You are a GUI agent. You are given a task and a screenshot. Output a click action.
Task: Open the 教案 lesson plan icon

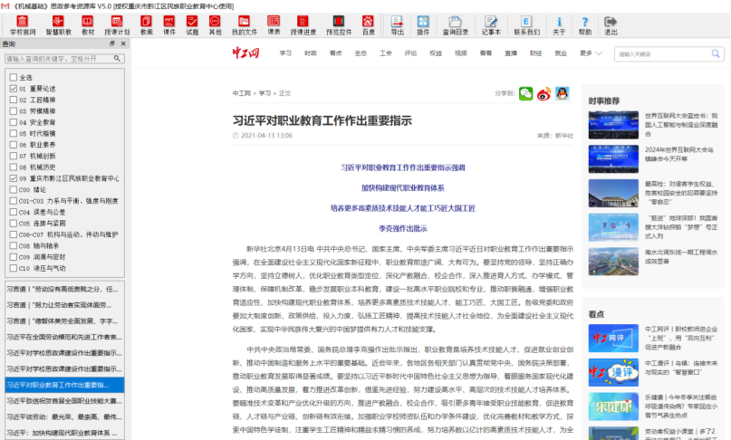tap(147, 25)
